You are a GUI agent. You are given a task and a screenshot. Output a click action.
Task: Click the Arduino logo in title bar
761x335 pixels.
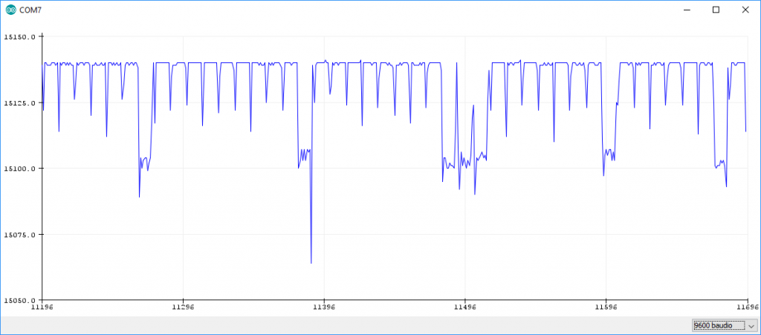click(x=10, y=10)
